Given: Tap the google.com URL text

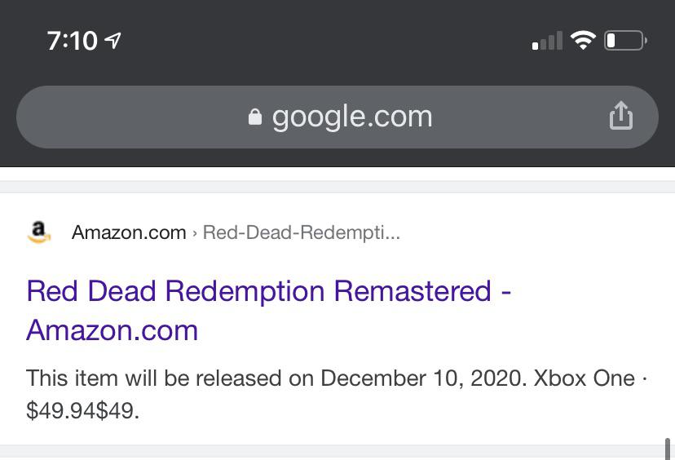Looking at the screenshot, I should point(352,117).
